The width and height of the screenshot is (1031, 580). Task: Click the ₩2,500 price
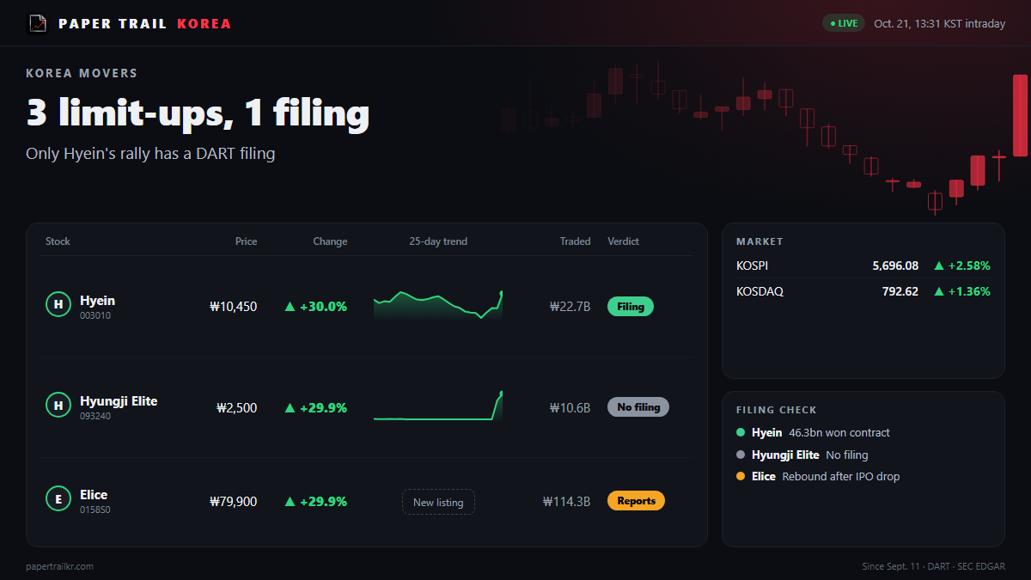236,408
